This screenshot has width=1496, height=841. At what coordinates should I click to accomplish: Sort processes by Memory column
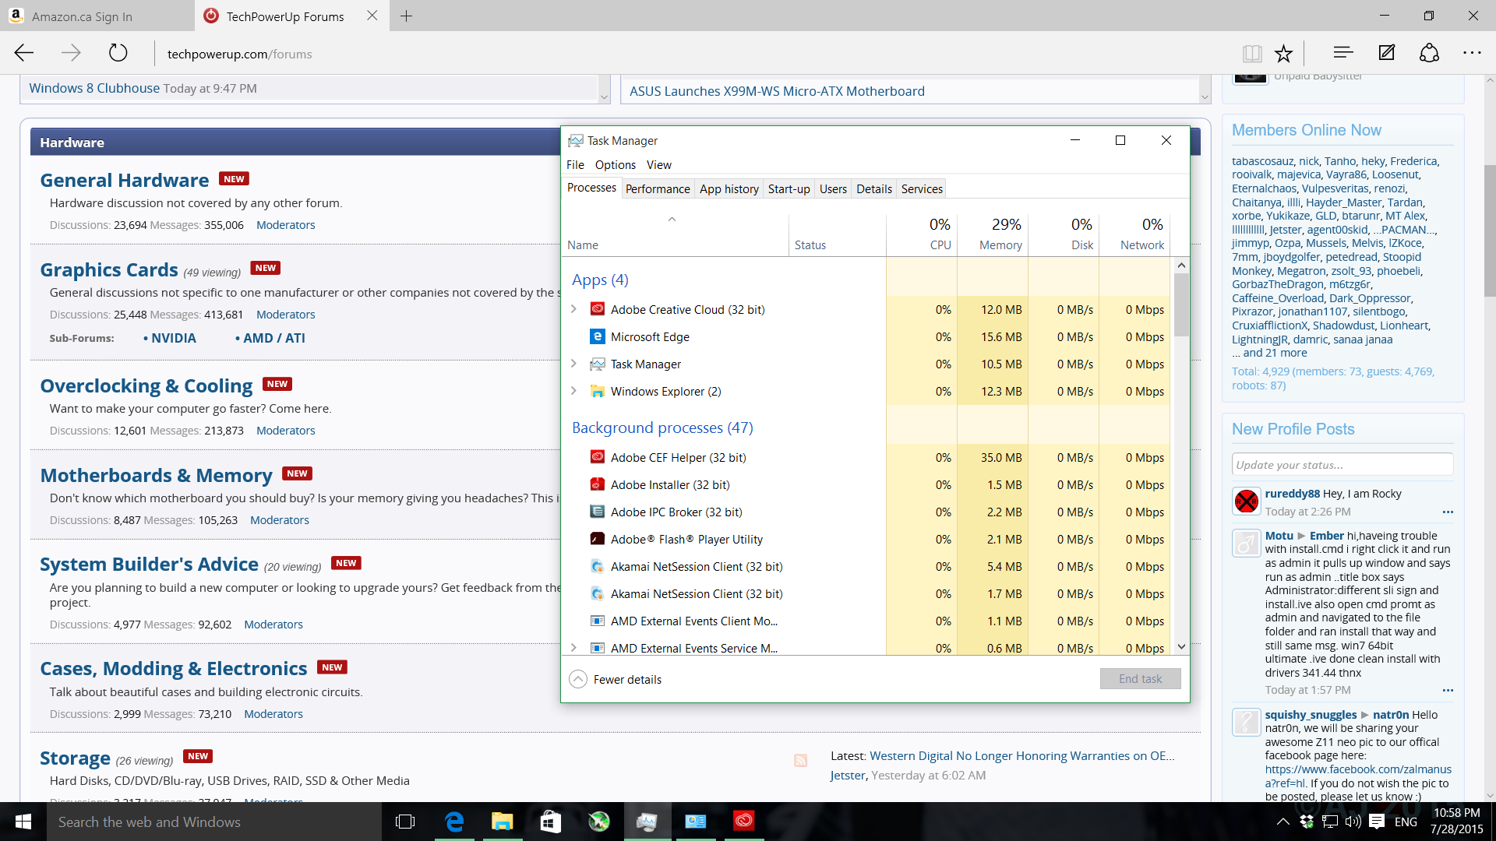click(993, 234)
